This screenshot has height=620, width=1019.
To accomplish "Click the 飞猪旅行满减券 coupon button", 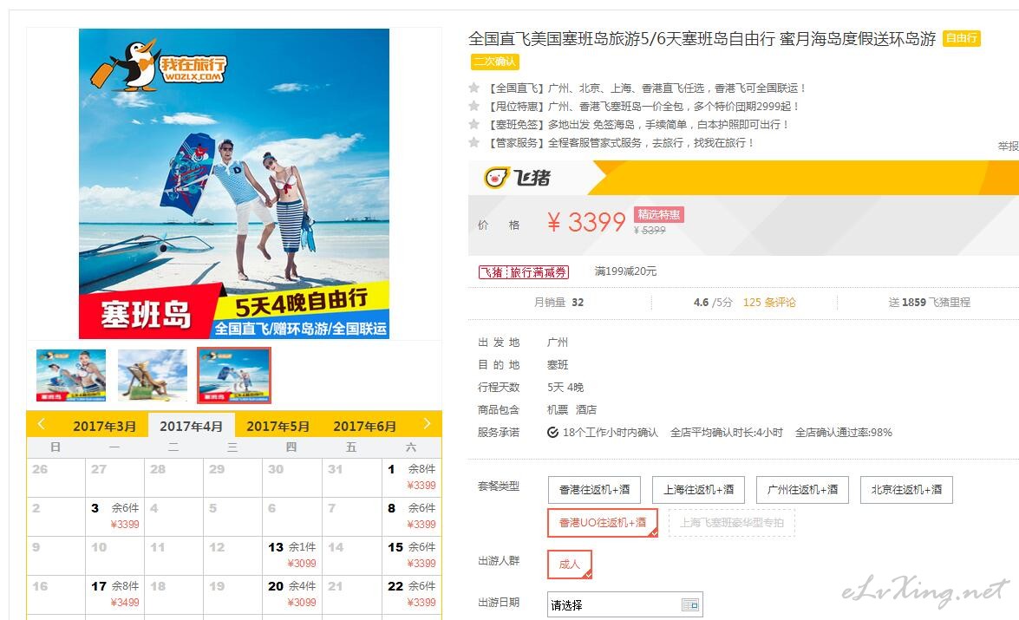I will point(524,272).
